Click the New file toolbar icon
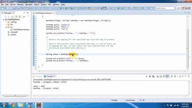 (x=2, y=8)
